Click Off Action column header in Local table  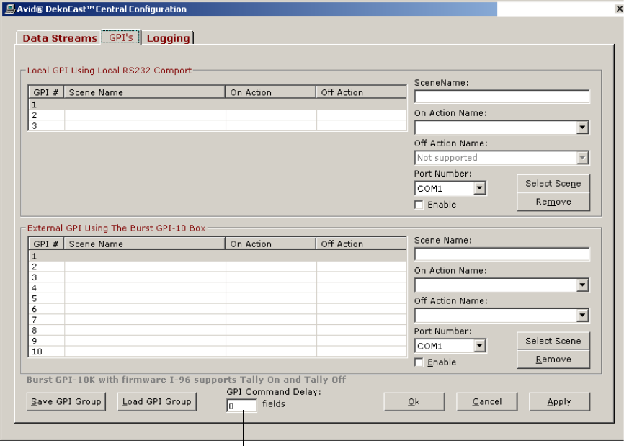click(x=361, y=92)
